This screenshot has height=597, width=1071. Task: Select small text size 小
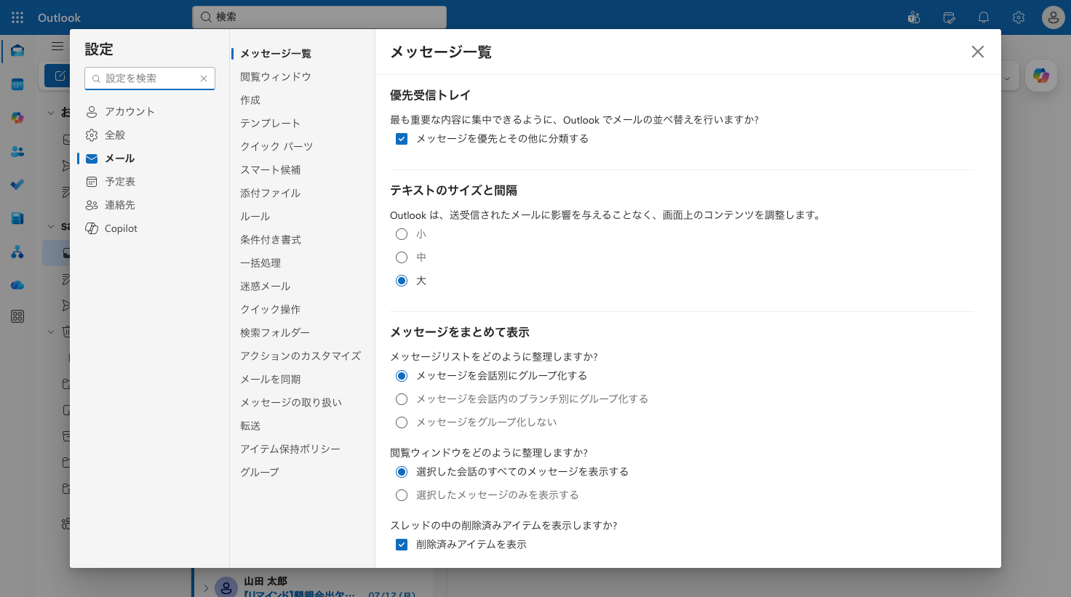(402, 234)
